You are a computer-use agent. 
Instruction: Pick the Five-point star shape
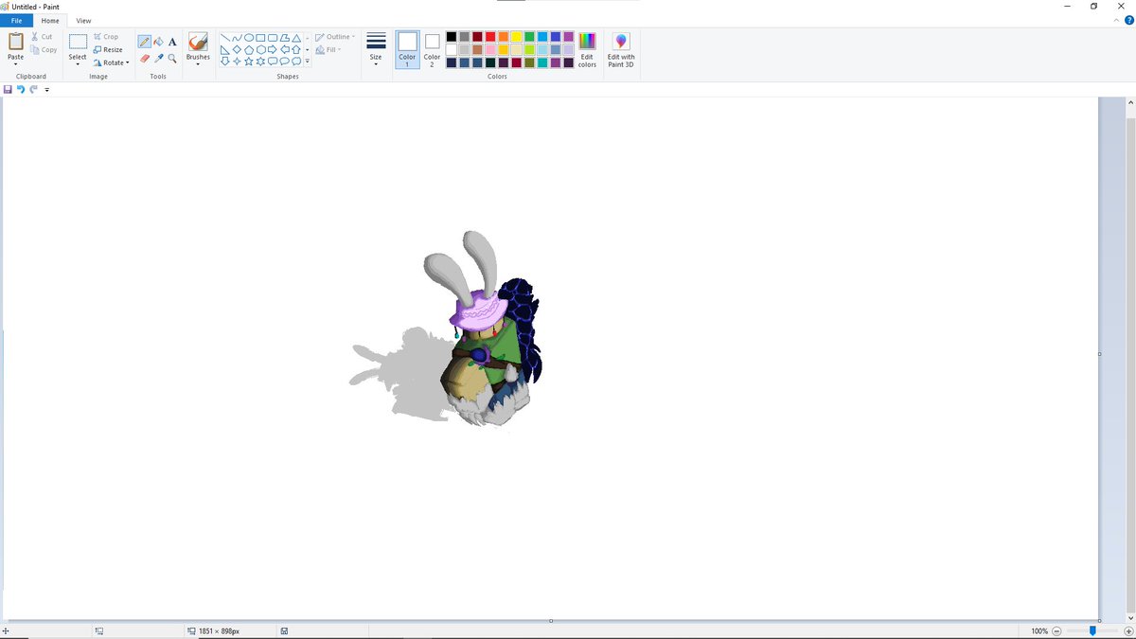(248, 61)
